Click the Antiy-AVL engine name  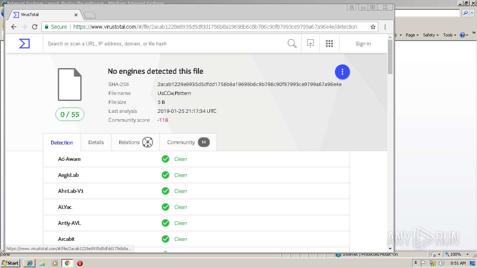click(69, 223)
